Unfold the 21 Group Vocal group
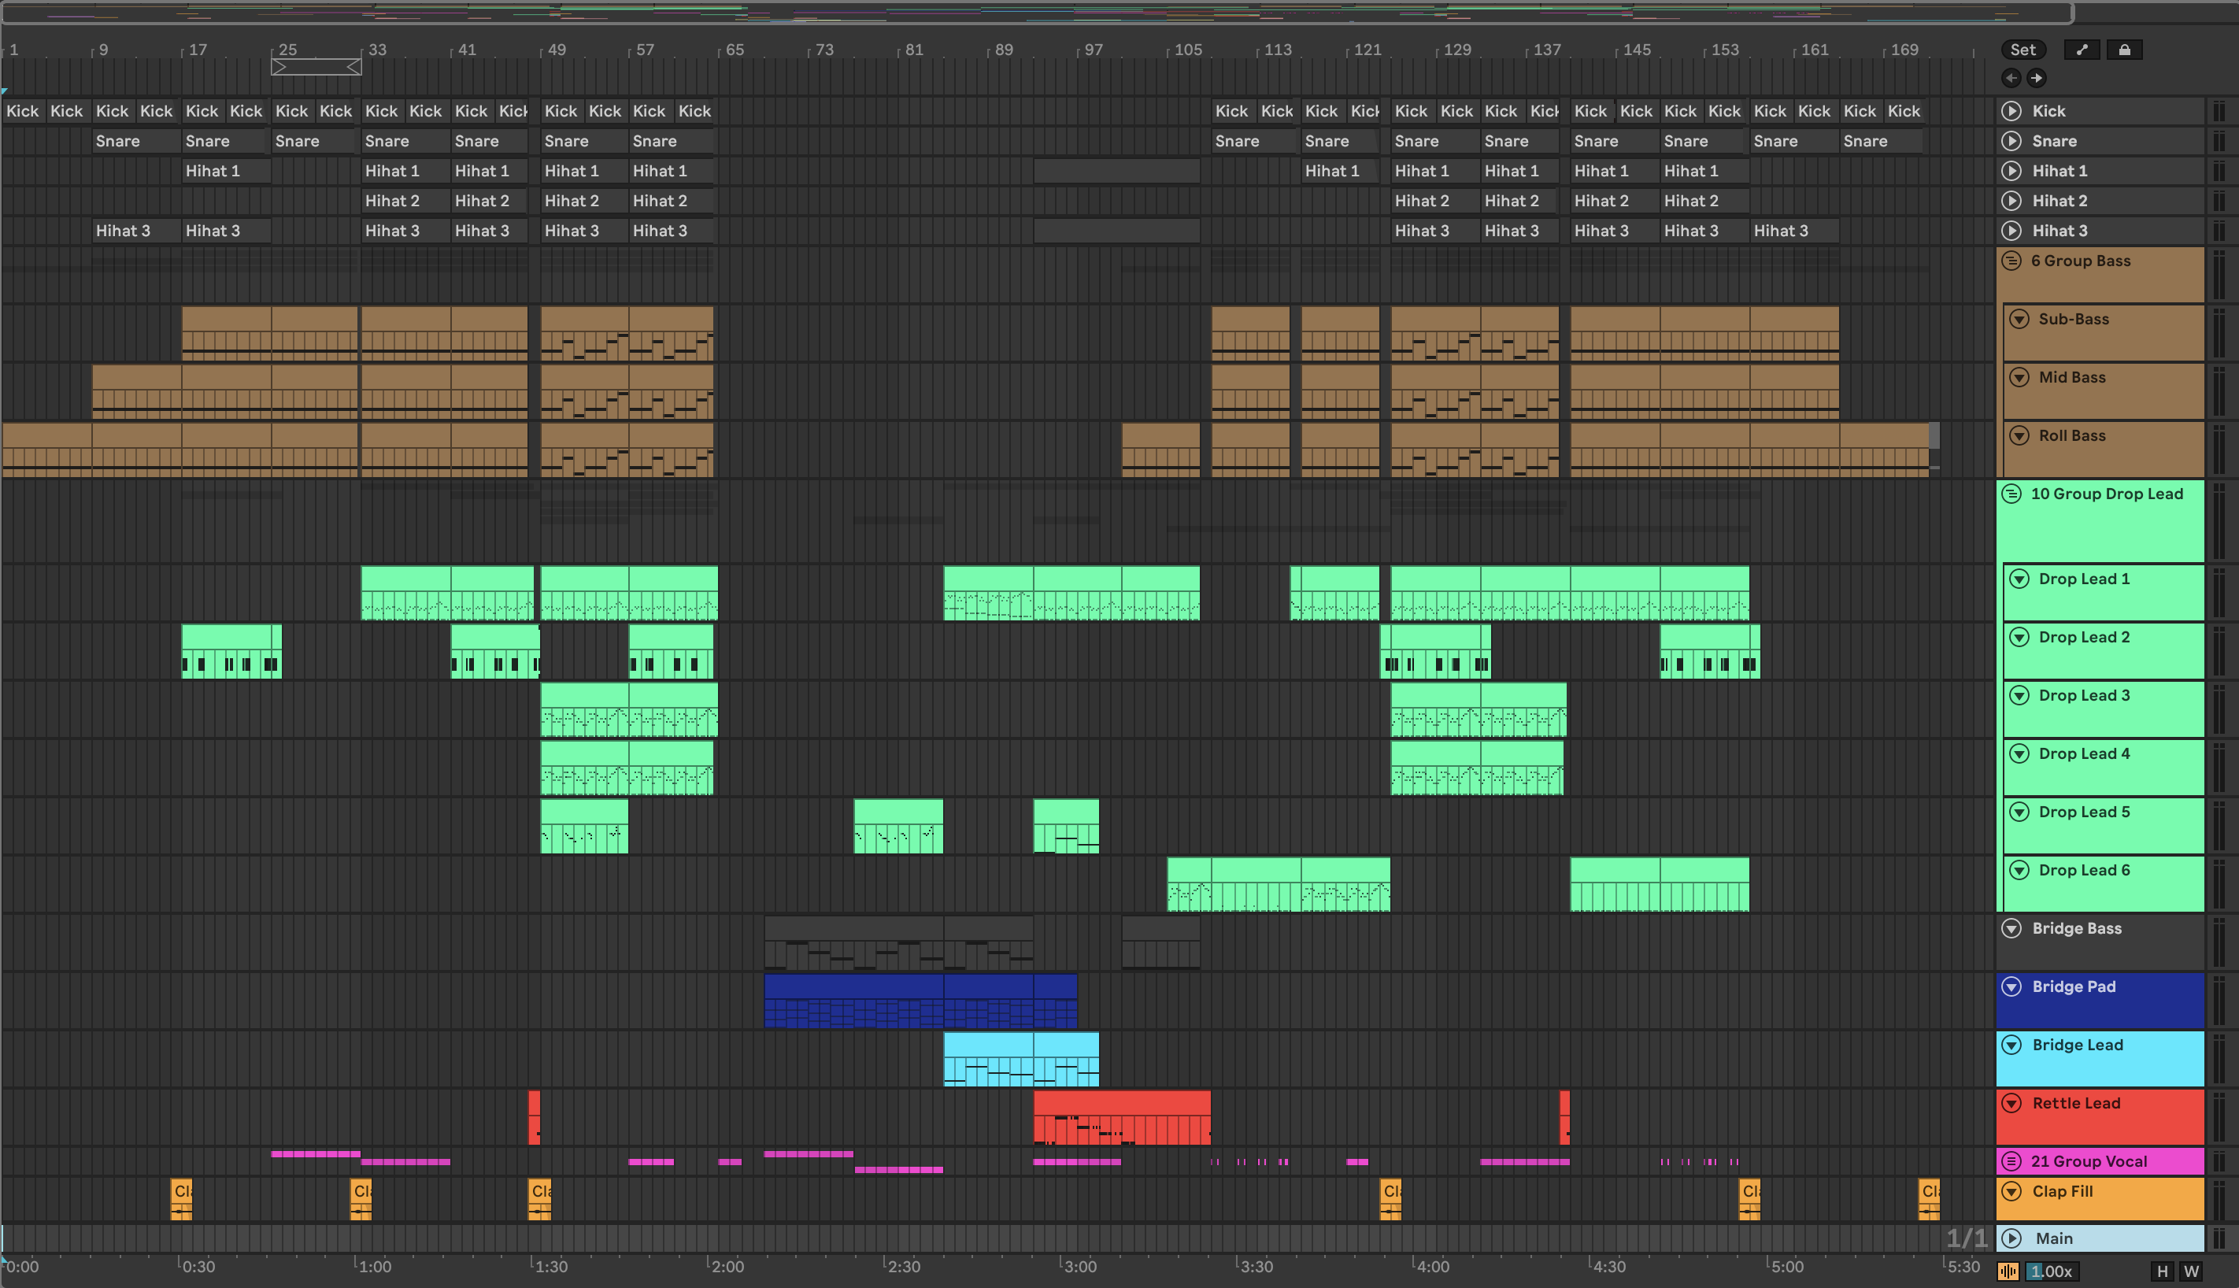The height and width of the screenshot is (1288, 2239). pyautogui.click(x=2011, y=1160)
